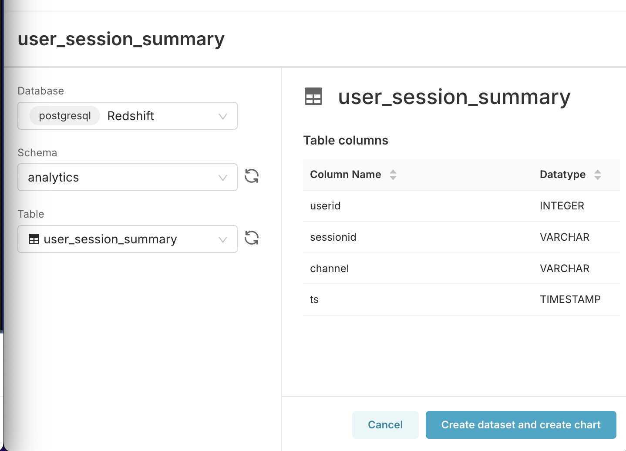This screenshot has height=451, width=626.
Task: Click the Redshift database name
Action: 131,116
